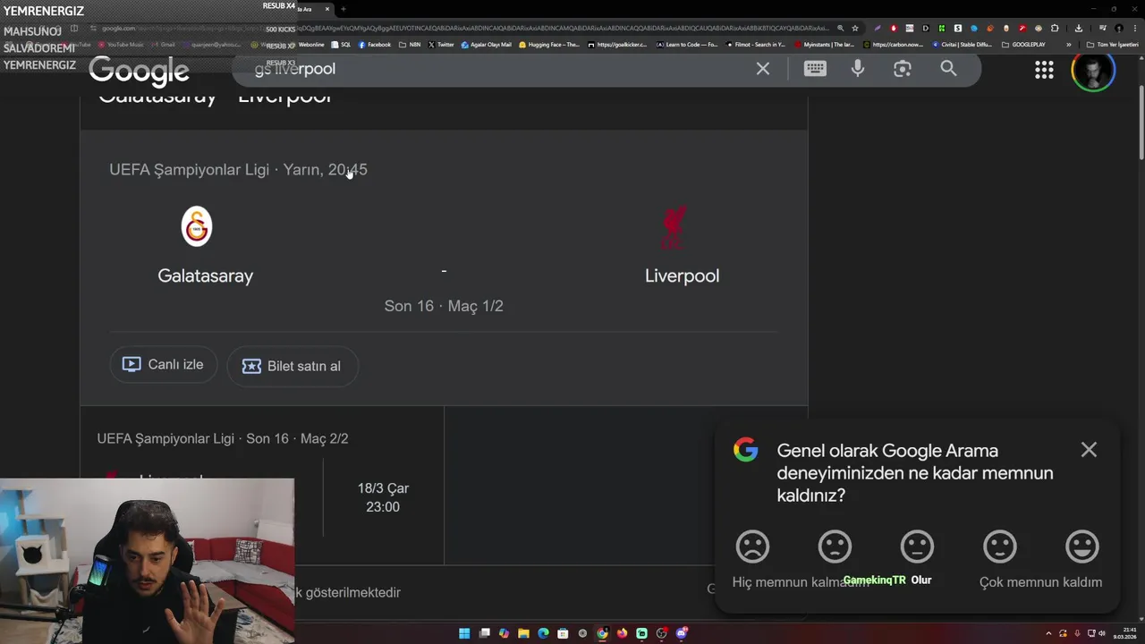This screenshot has height=644, width=1145.
Task: Click the Liverpool team crest
Action: (674, 228)
